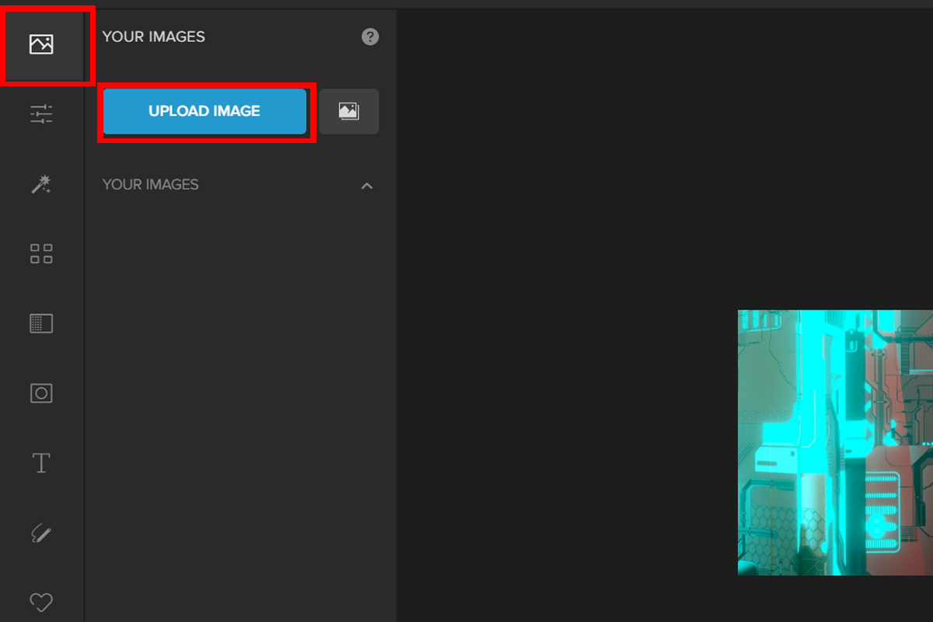Select the Frames icon with circle inside
The image size is (933, 622).
[41, 393]
